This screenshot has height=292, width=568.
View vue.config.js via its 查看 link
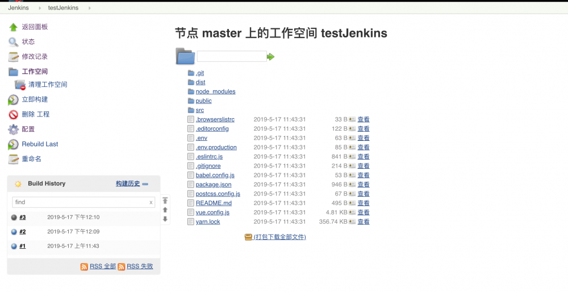(x=364, y=212)
